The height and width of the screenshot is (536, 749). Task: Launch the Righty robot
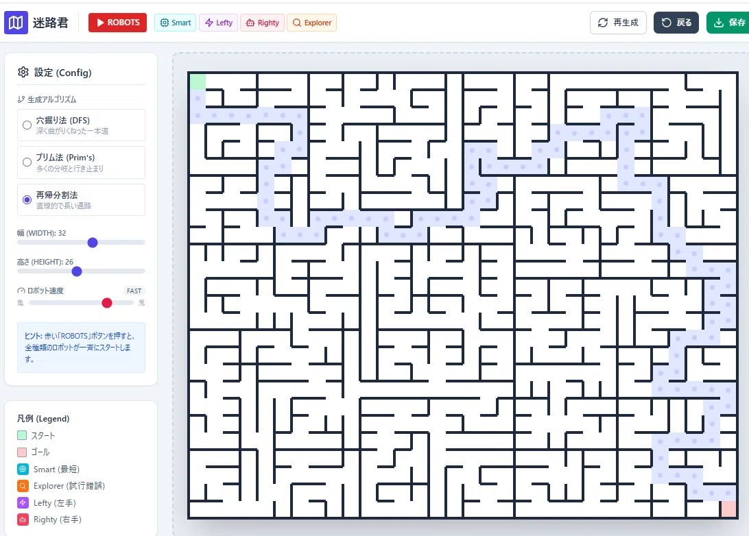point(263,23)
